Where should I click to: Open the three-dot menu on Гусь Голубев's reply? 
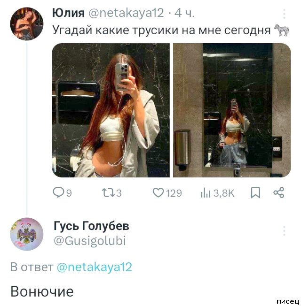click(284, 231)
